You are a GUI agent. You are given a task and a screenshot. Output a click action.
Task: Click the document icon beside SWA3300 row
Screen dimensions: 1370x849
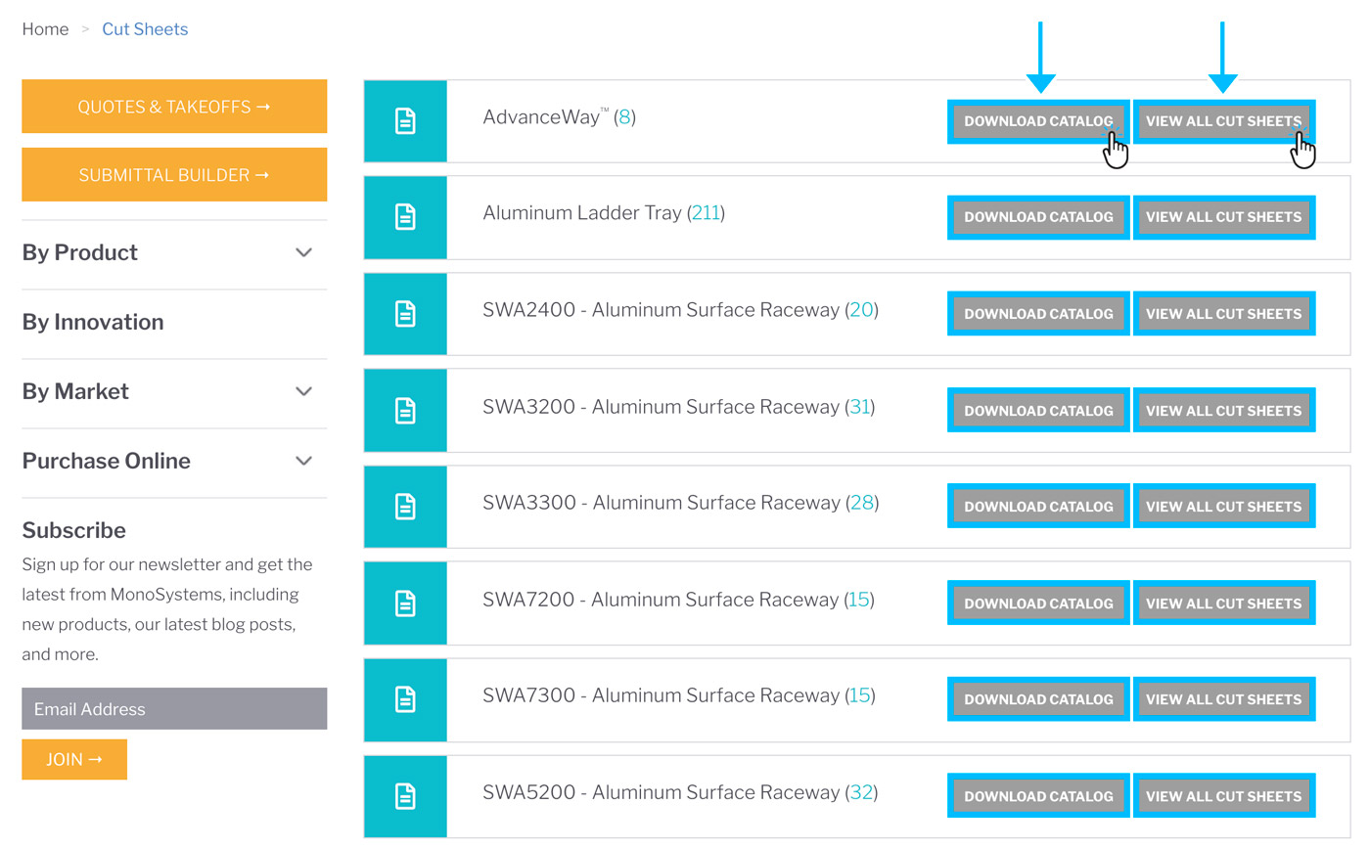[x=405, y=507]
